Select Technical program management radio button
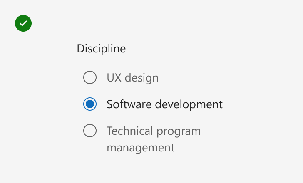303x183 pixels. [90, 131]
